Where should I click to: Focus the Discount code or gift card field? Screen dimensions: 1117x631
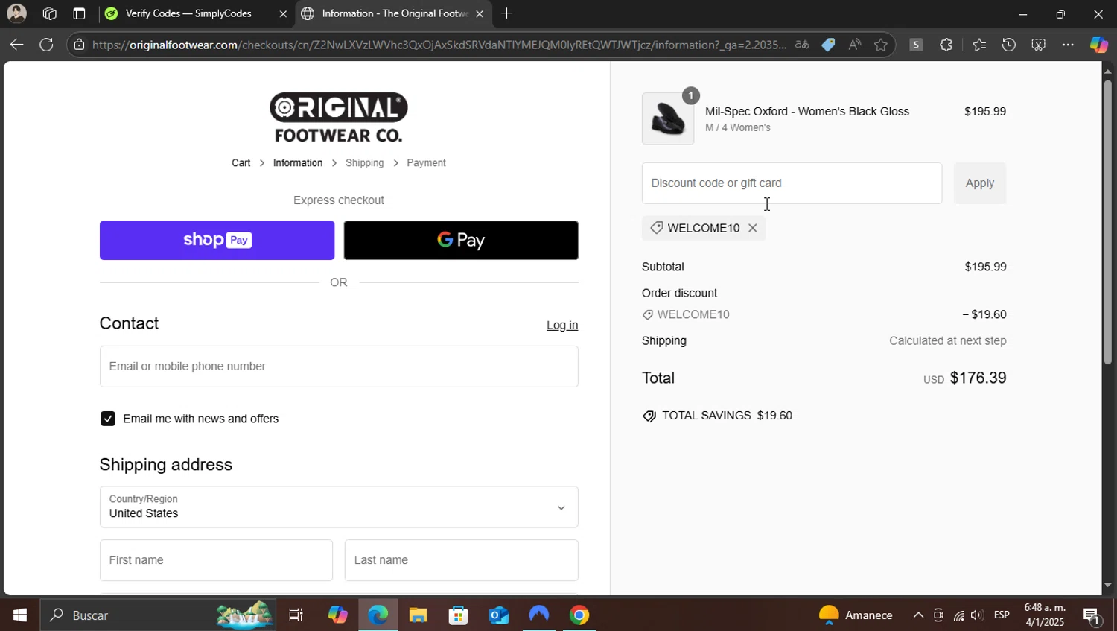(792, 183)
